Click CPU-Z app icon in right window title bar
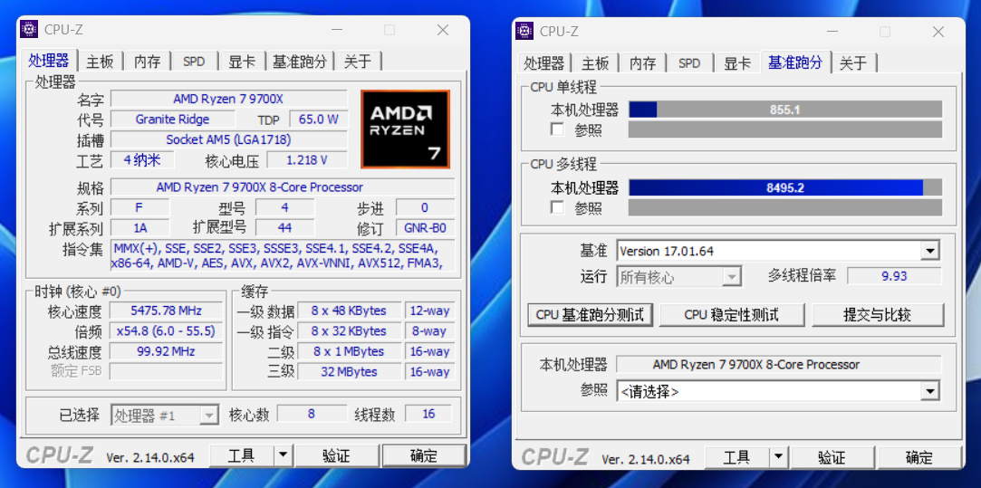This screenshot has width=981, height=488. pos(524,31)
